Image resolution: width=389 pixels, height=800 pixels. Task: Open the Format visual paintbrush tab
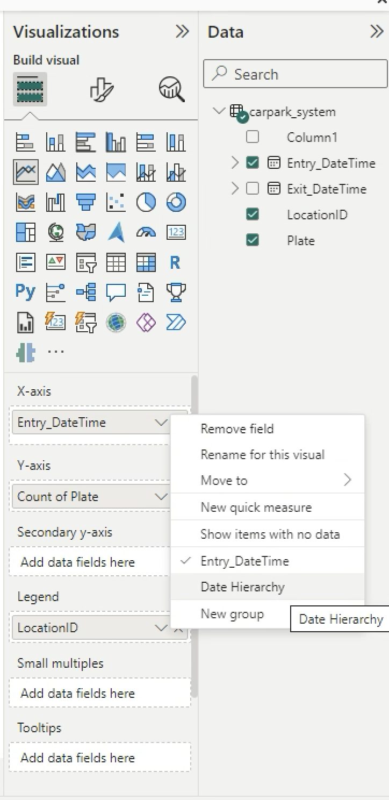[101, 89]
